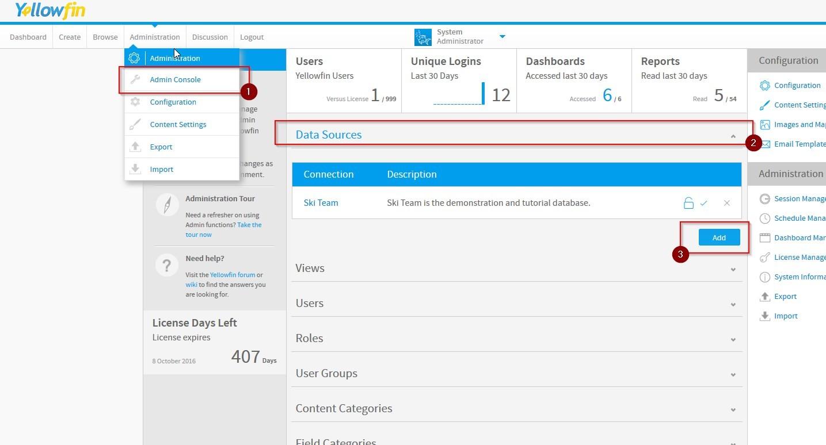
Task: Open the wiki link
Action: [x=192, y=285]
